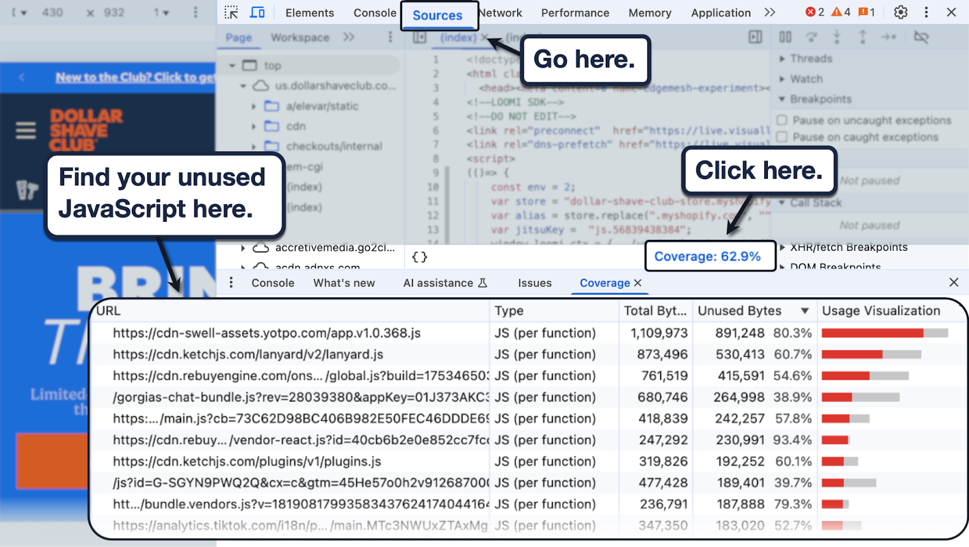Open the Issues drawer tab
This screenshot has width=969, height=547.
click(535, 283)
